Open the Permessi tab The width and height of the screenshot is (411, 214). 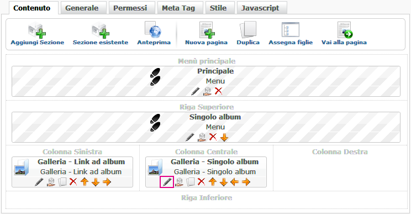click(130, 8)
